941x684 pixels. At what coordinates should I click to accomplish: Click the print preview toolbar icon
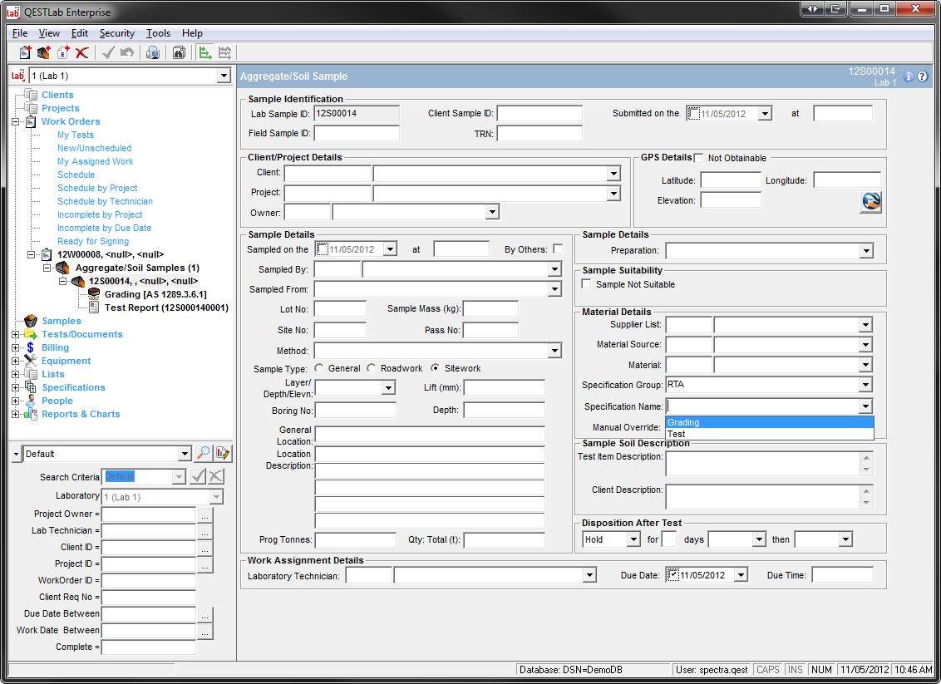tap(152, 53)
